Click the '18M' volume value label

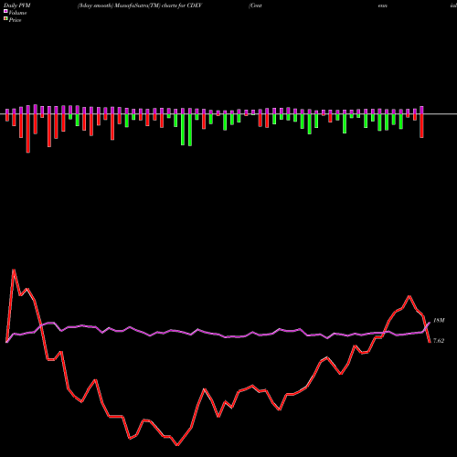click(x=439, y=321)
